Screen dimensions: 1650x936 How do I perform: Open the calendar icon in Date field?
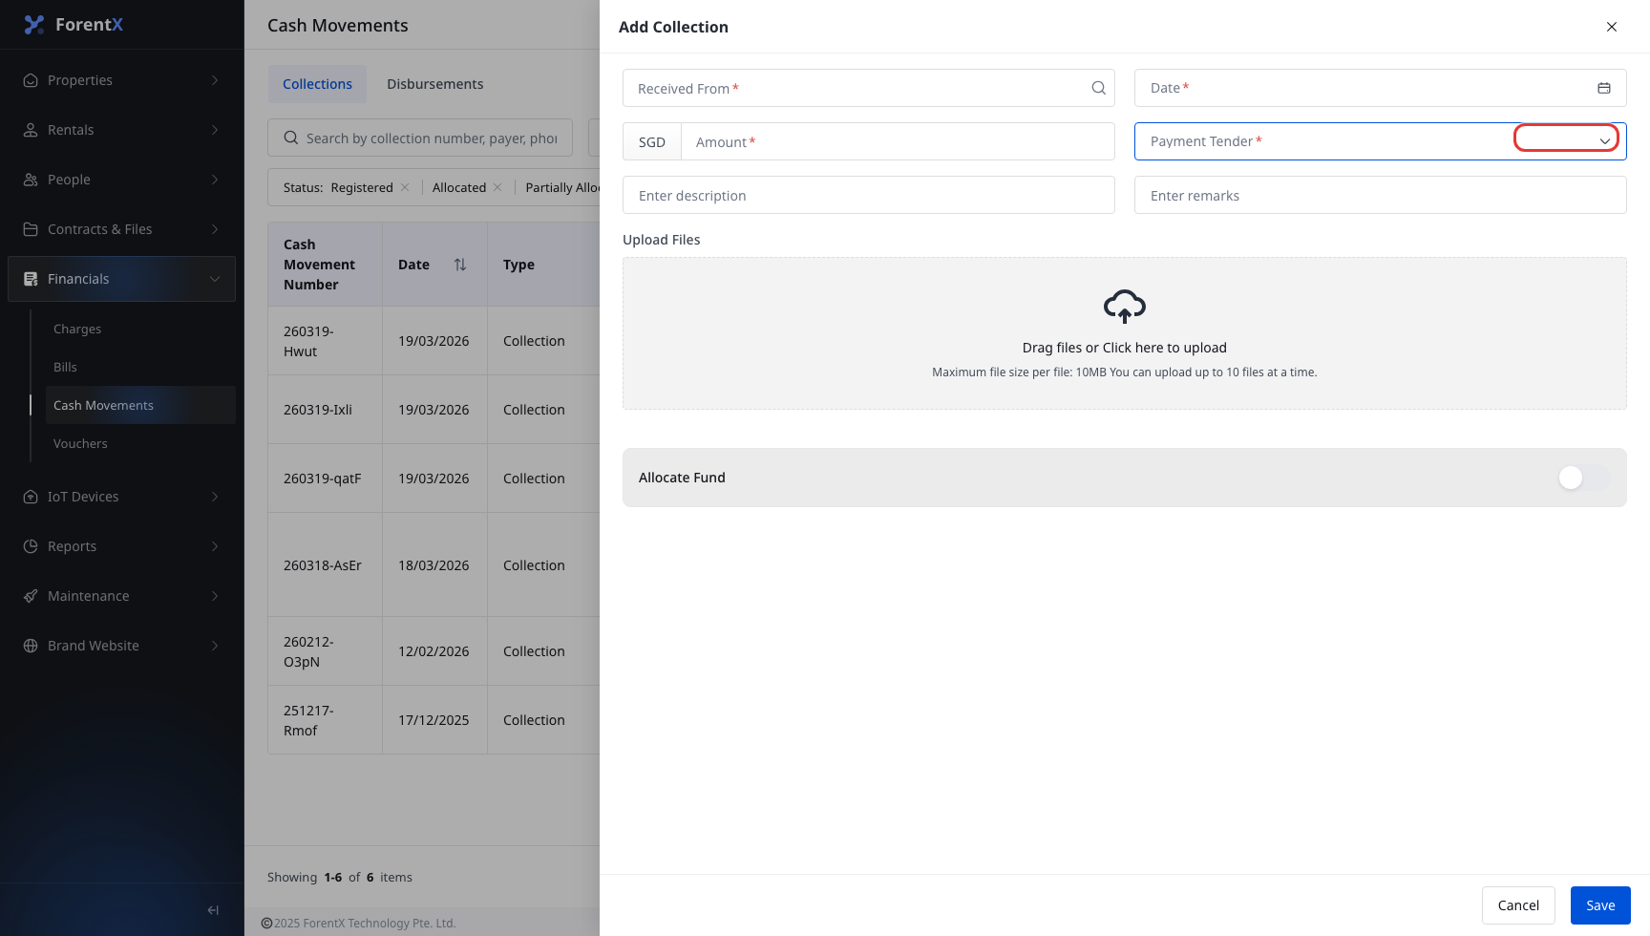(x=1604, y=88)
